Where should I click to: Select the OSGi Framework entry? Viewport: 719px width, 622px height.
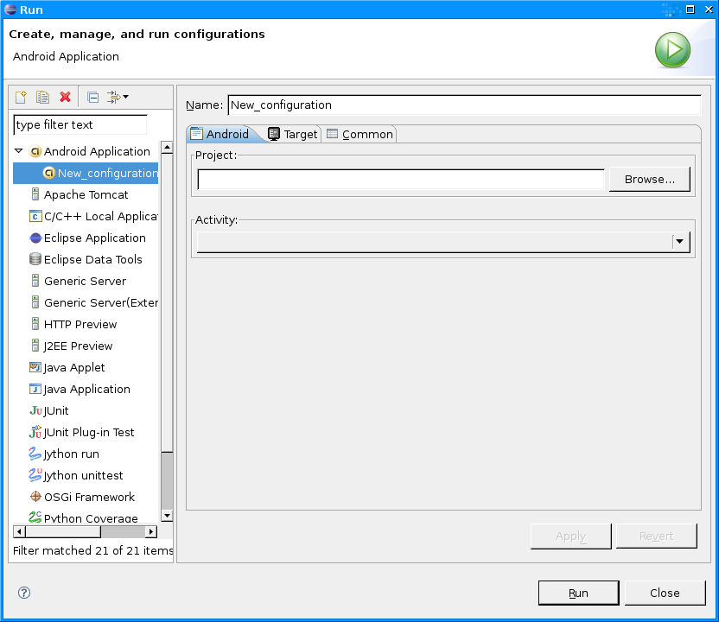[x=89, y=497]
